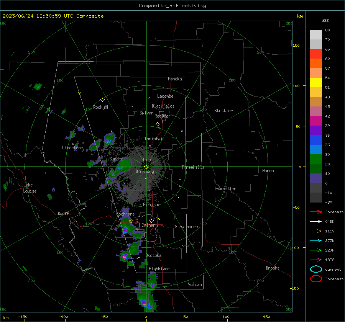Click the yellow diamond marker above Calgary

click(x=151, y=221)
